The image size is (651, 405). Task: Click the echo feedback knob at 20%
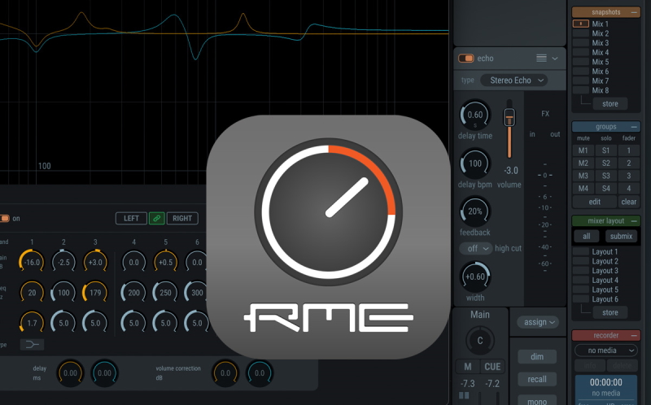pyautogui.click(x=475, y=212)
